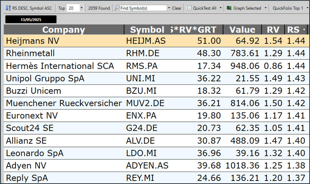This screenshot has height=184, width=310.
Task: Select Reply SpA company name
Action: pyautogui.click(x=27, y=178)
